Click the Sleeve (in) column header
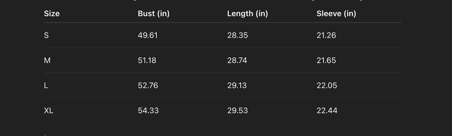The height and width of the screenshot is (136, 452). [336, 13]
